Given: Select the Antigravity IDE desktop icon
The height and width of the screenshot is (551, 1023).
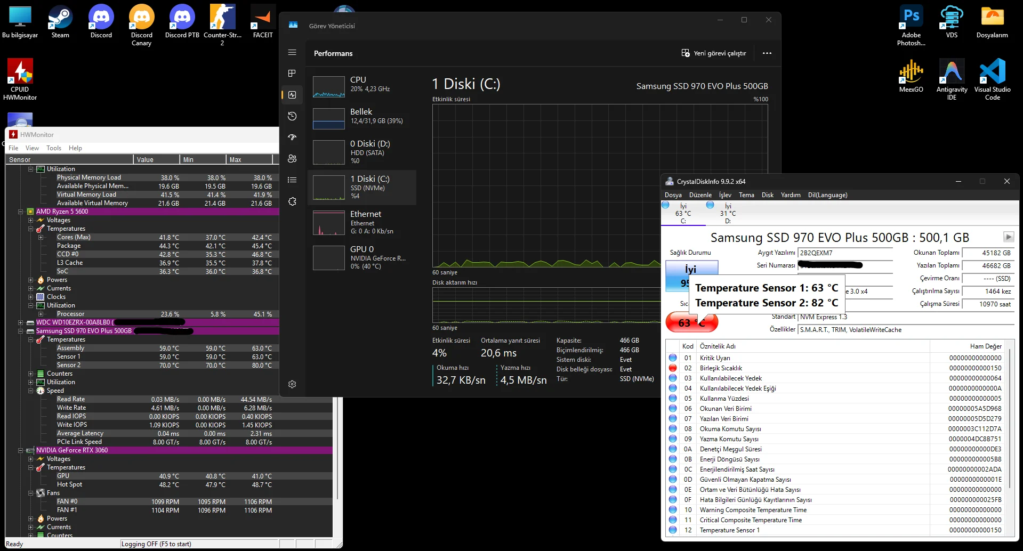Looking at the screenshot, I should [x=952, y=79].
